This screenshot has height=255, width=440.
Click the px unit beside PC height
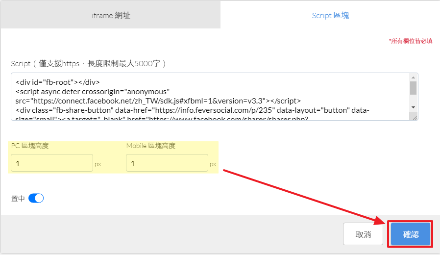pyautogui.click(x=98, y=164)
